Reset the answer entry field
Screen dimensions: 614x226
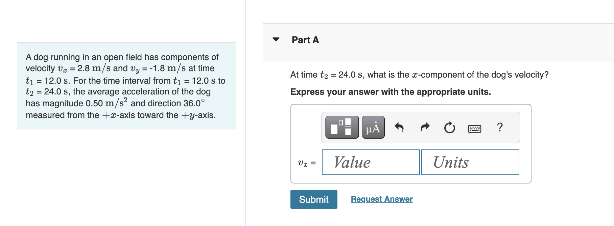[x=449, y=128]
